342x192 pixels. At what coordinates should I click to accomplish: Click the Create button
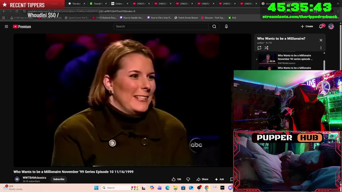coord(307,26)
